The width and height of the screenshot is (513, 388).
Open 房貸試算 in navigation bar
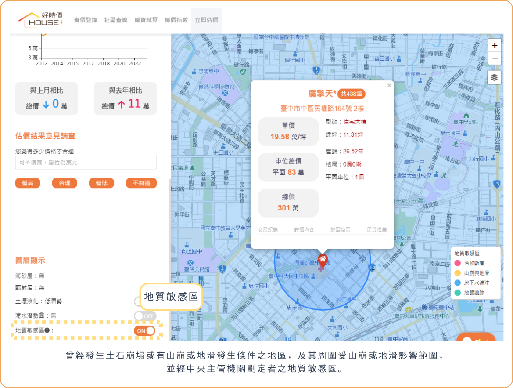146,20
